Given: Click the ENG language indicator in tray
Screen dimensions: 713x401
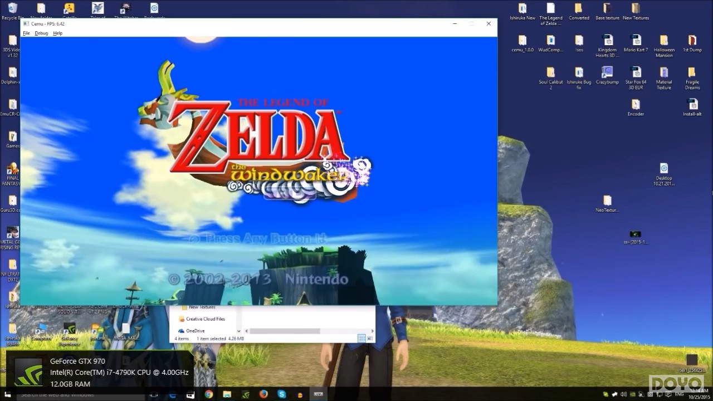Looking at the screenshot, I should click(x=680, y=394).
